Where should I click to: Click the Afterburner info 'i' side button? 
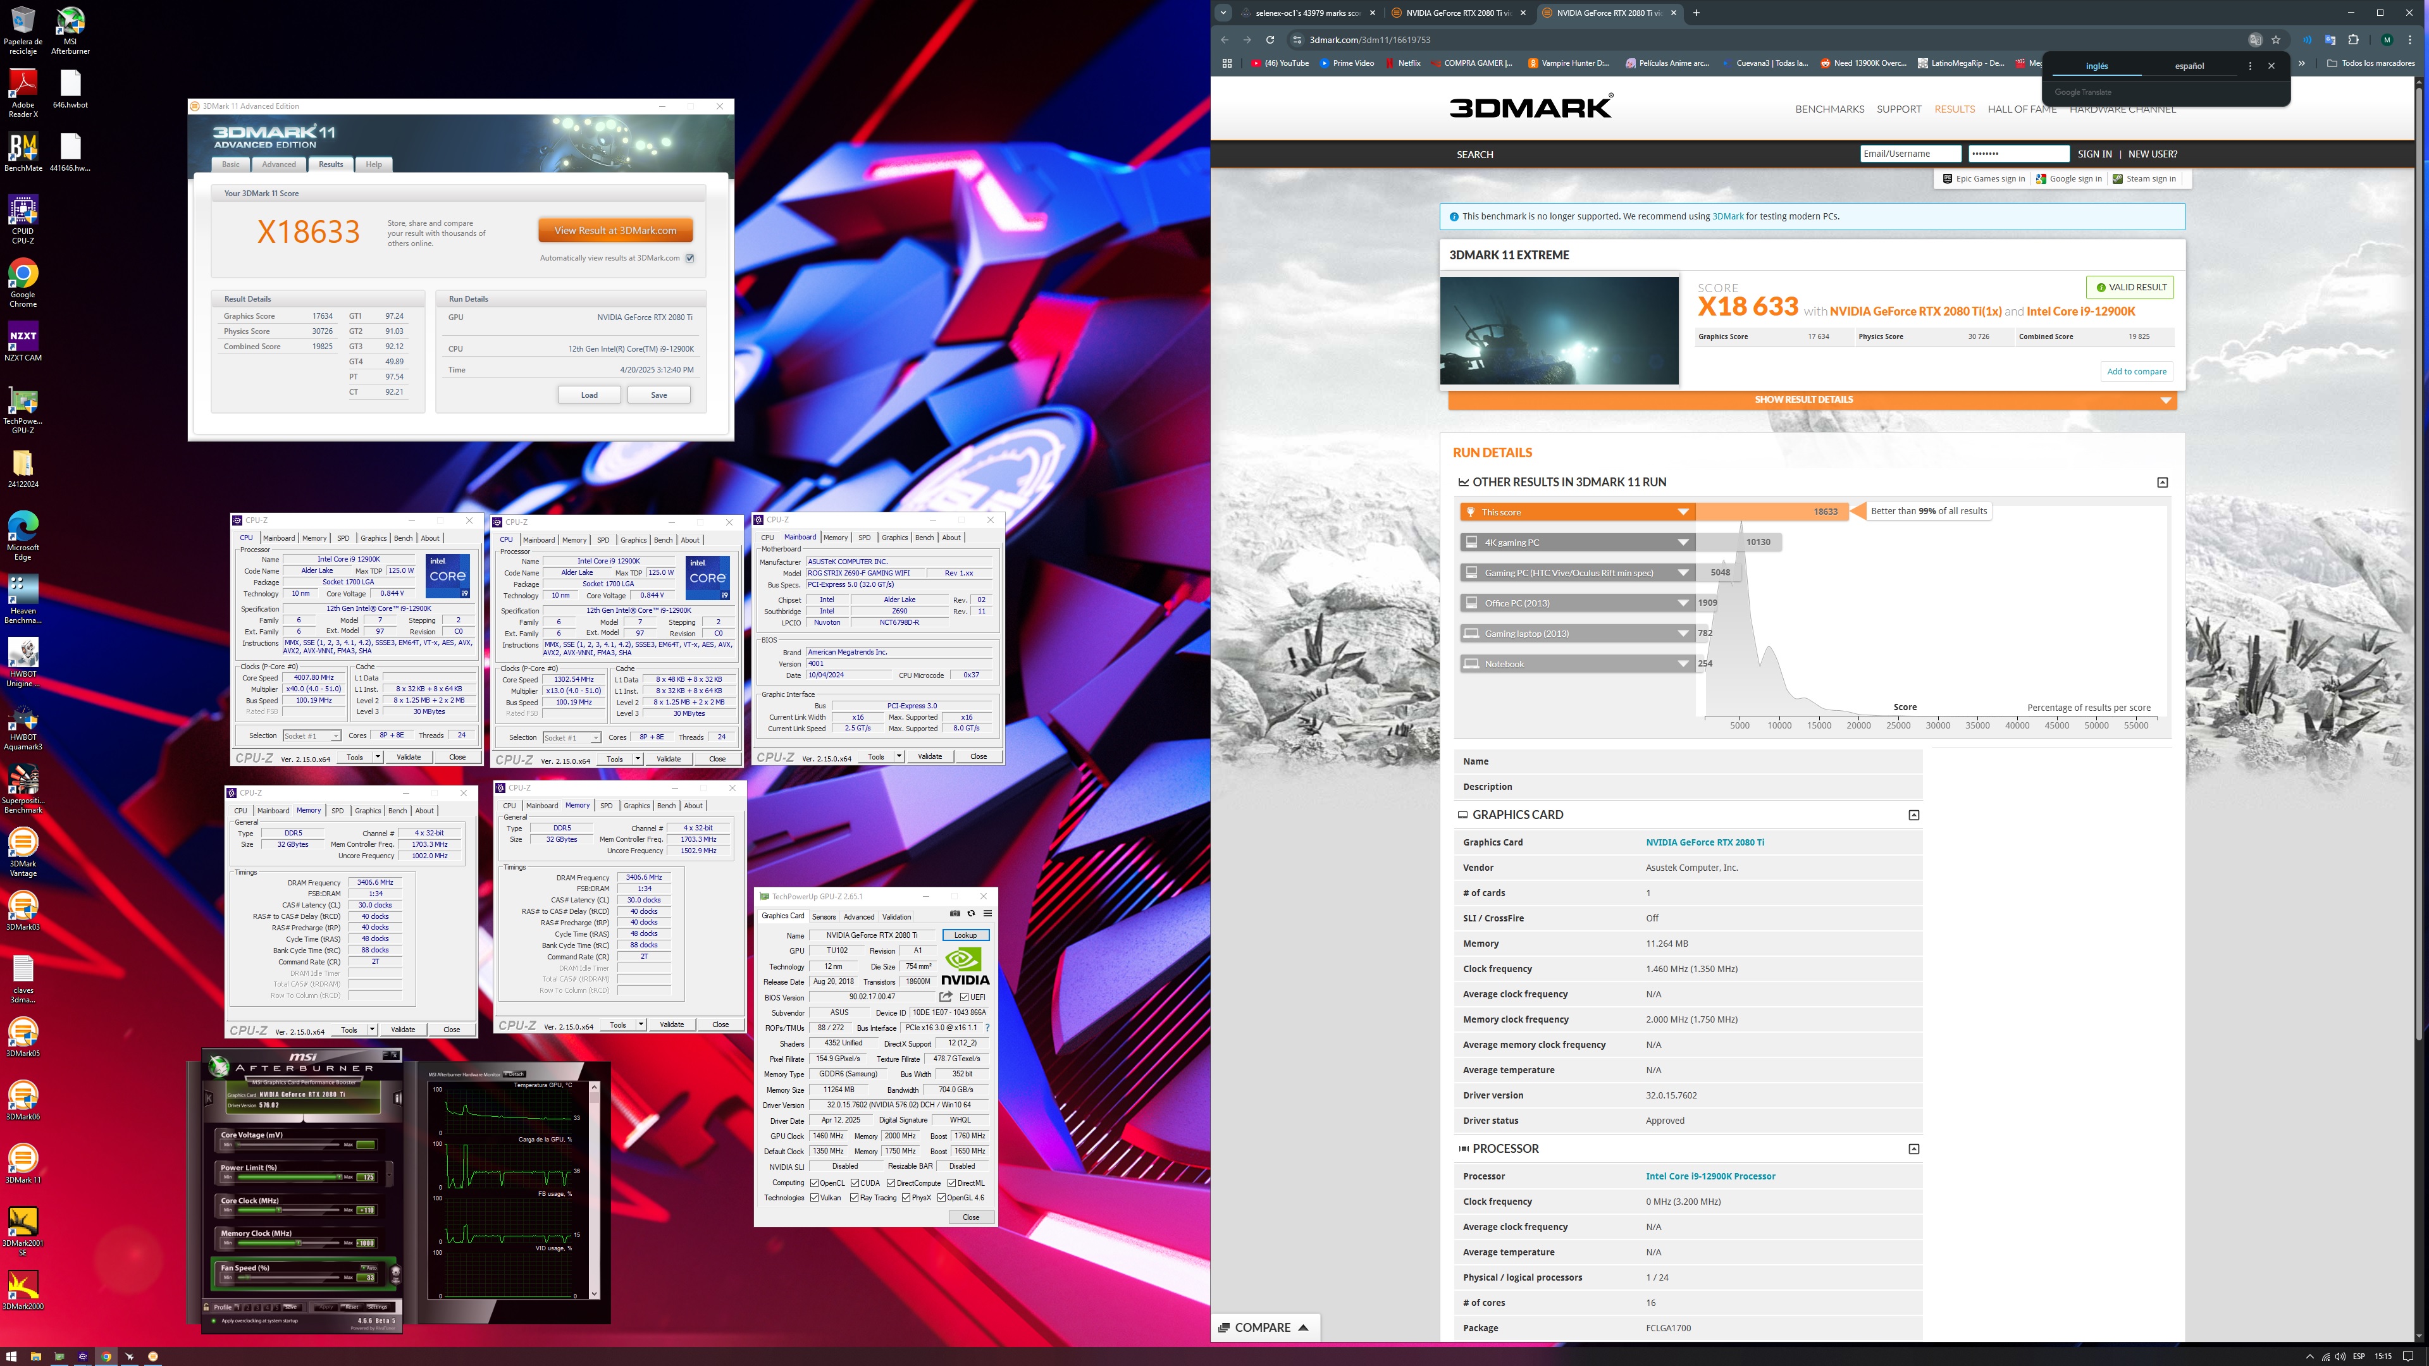coord(398,1099)
